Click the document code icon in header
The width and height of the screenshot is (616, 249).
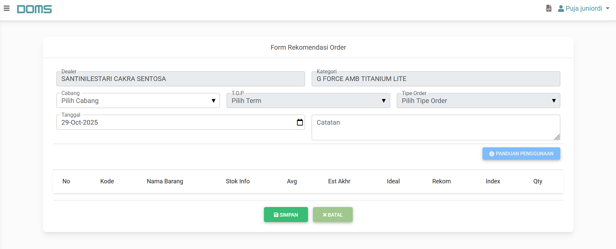[x=549, y=8]
